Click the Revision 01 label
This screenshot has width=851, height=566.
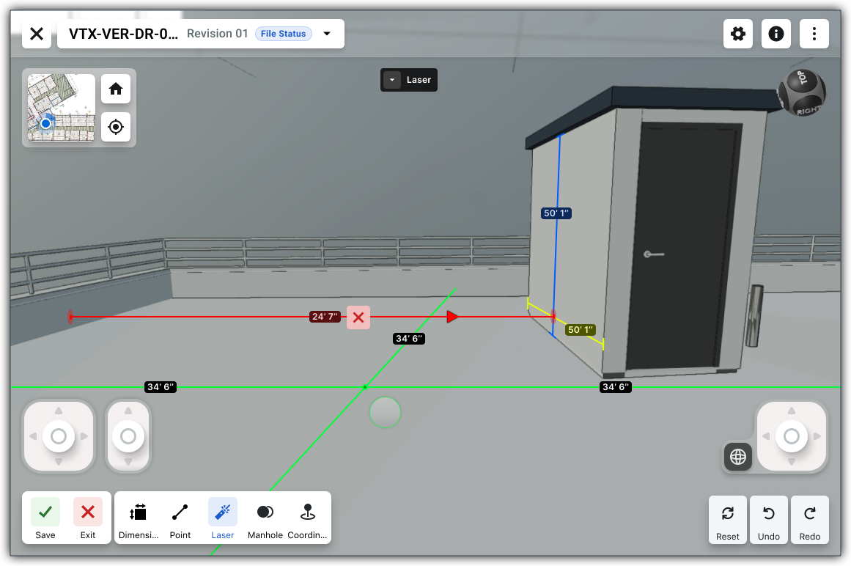(217, 34)
